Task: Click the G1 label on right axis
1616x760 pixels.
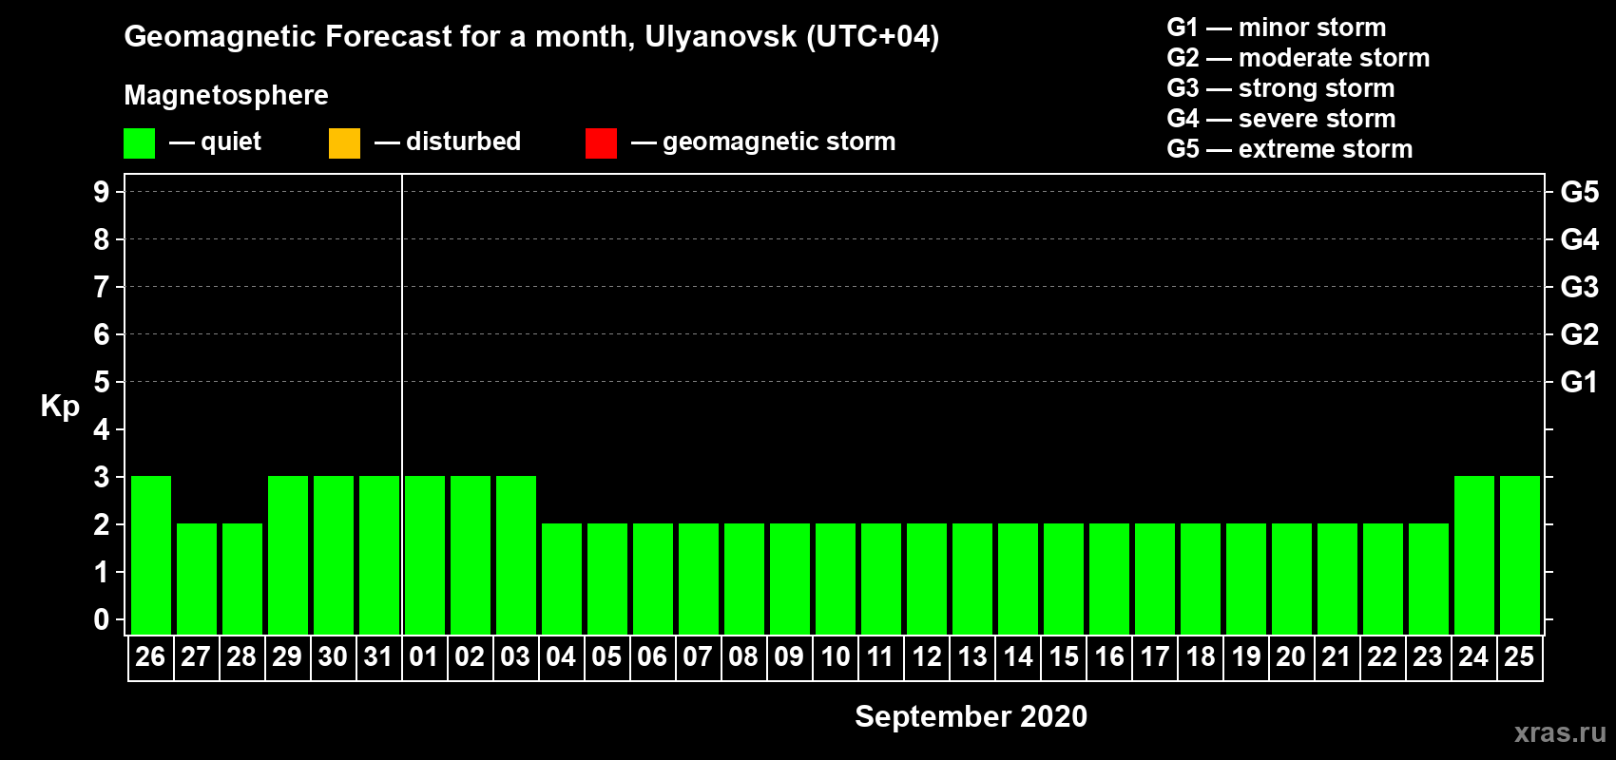Action: coord(1579,382)
